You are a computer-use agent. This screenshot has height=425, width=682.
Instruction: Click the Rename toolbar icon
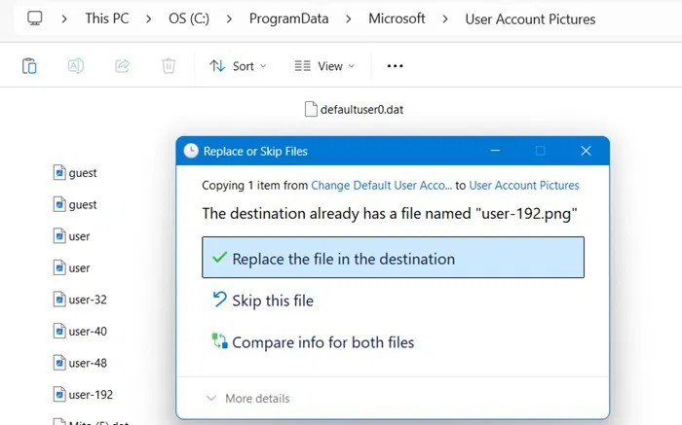pyautogui.click(x=76, y=66)
